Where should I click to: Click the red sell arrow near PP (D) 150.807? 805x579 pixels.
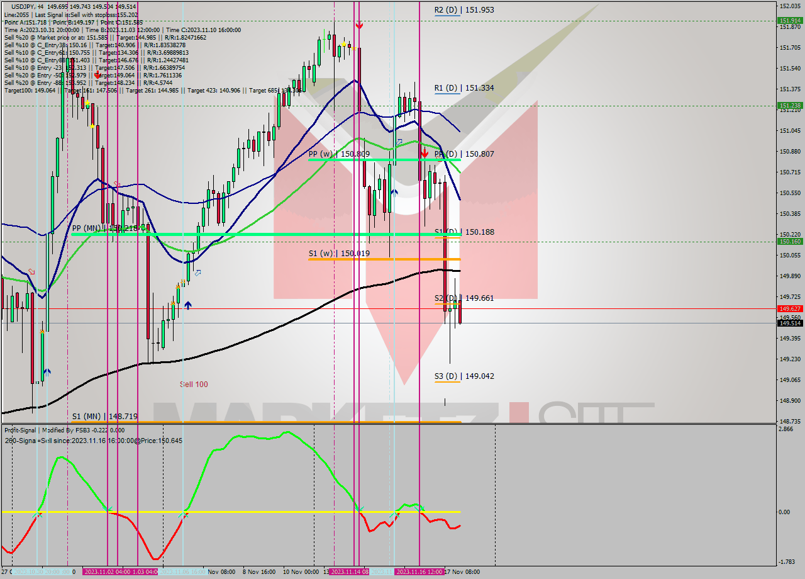tap(425, 152)
